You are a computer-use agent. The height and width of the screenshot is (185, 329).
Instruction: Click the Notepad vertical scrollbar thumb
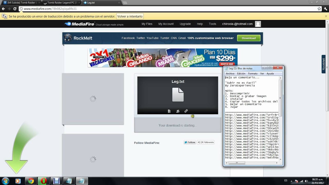pyautogui.click(x=281, y=98)
